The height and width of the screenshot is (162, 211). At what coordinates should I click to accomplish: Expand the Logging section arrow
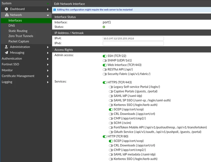pyautogui.click(x=48, y=82)
